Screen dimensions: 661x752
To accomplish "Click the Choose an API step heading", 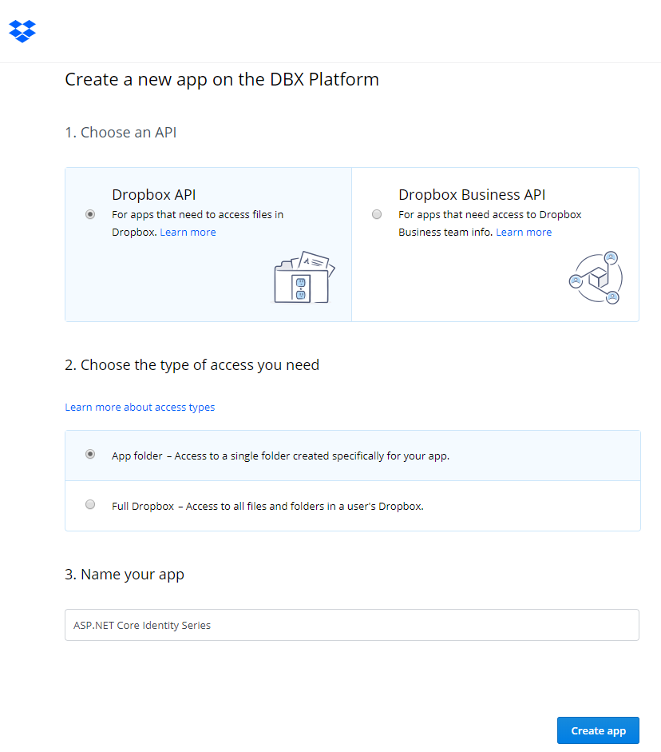I will click(x=121, y=133).
